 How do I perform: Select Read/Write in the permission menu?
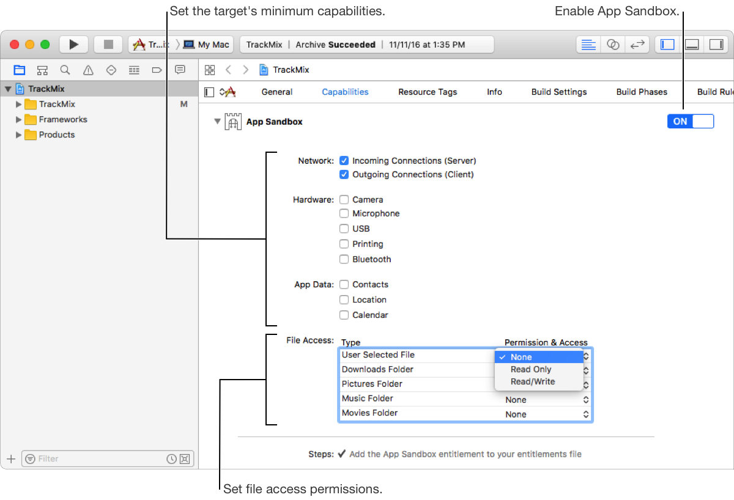539,381
